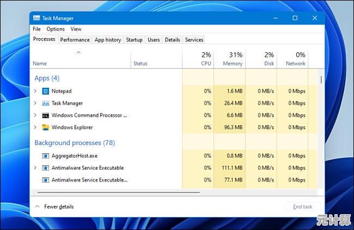Click the Task Manager process icon
354x230 pixels.
[46, 103]
